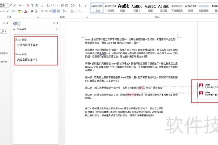Select the comment '此段内容过于简单' in the revisions pane

click(27, 45)
